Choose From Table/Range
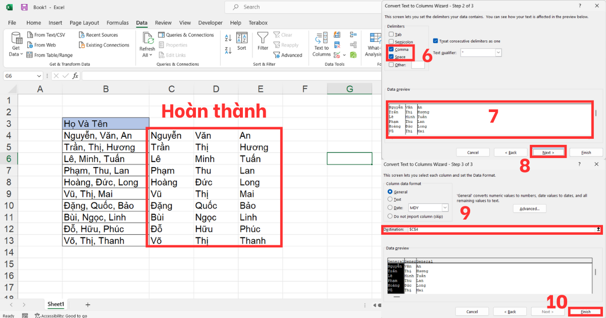Screen dimensions: 606x318 pos(48,55)
